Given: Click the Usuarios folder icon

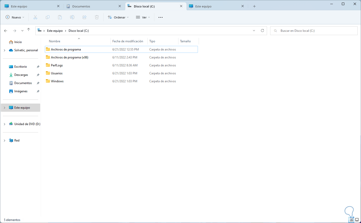Looking at the screenshot, I should [48, 73].
